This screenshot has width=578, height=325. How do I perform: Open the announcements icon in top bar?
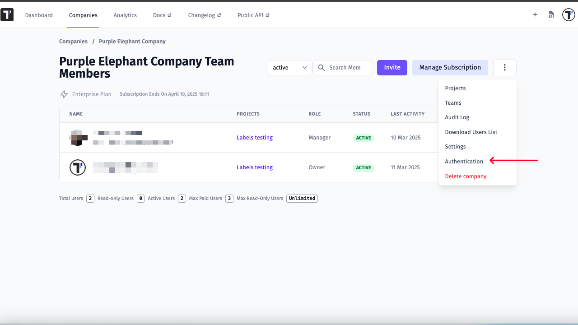[551, 15]
